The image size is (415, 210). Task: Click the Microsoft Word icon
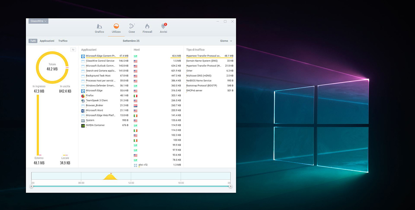(83, 110)
